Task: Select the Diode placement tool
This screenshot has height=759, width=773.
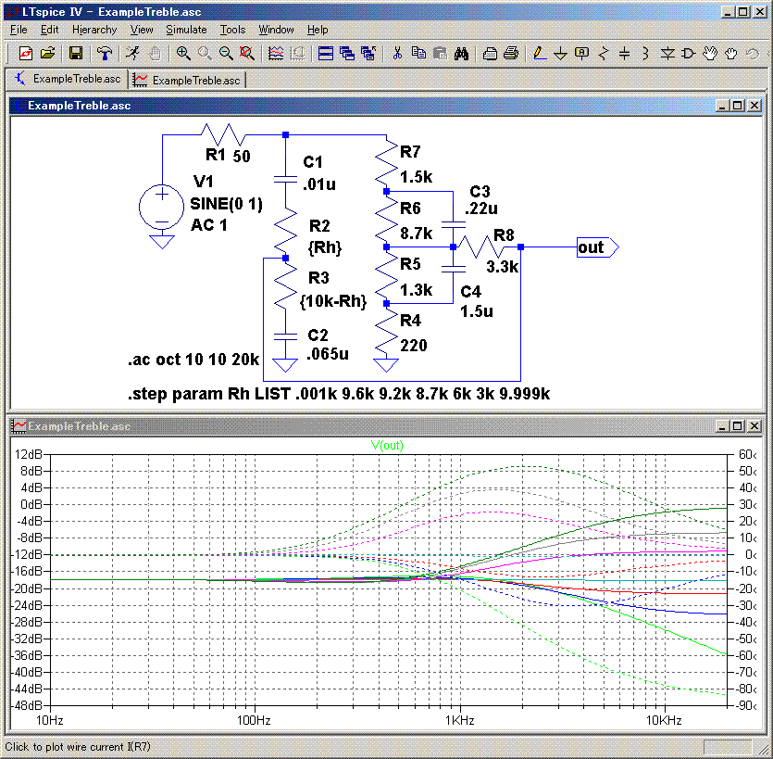Action: pyautogui.click(x=667, y=53)
